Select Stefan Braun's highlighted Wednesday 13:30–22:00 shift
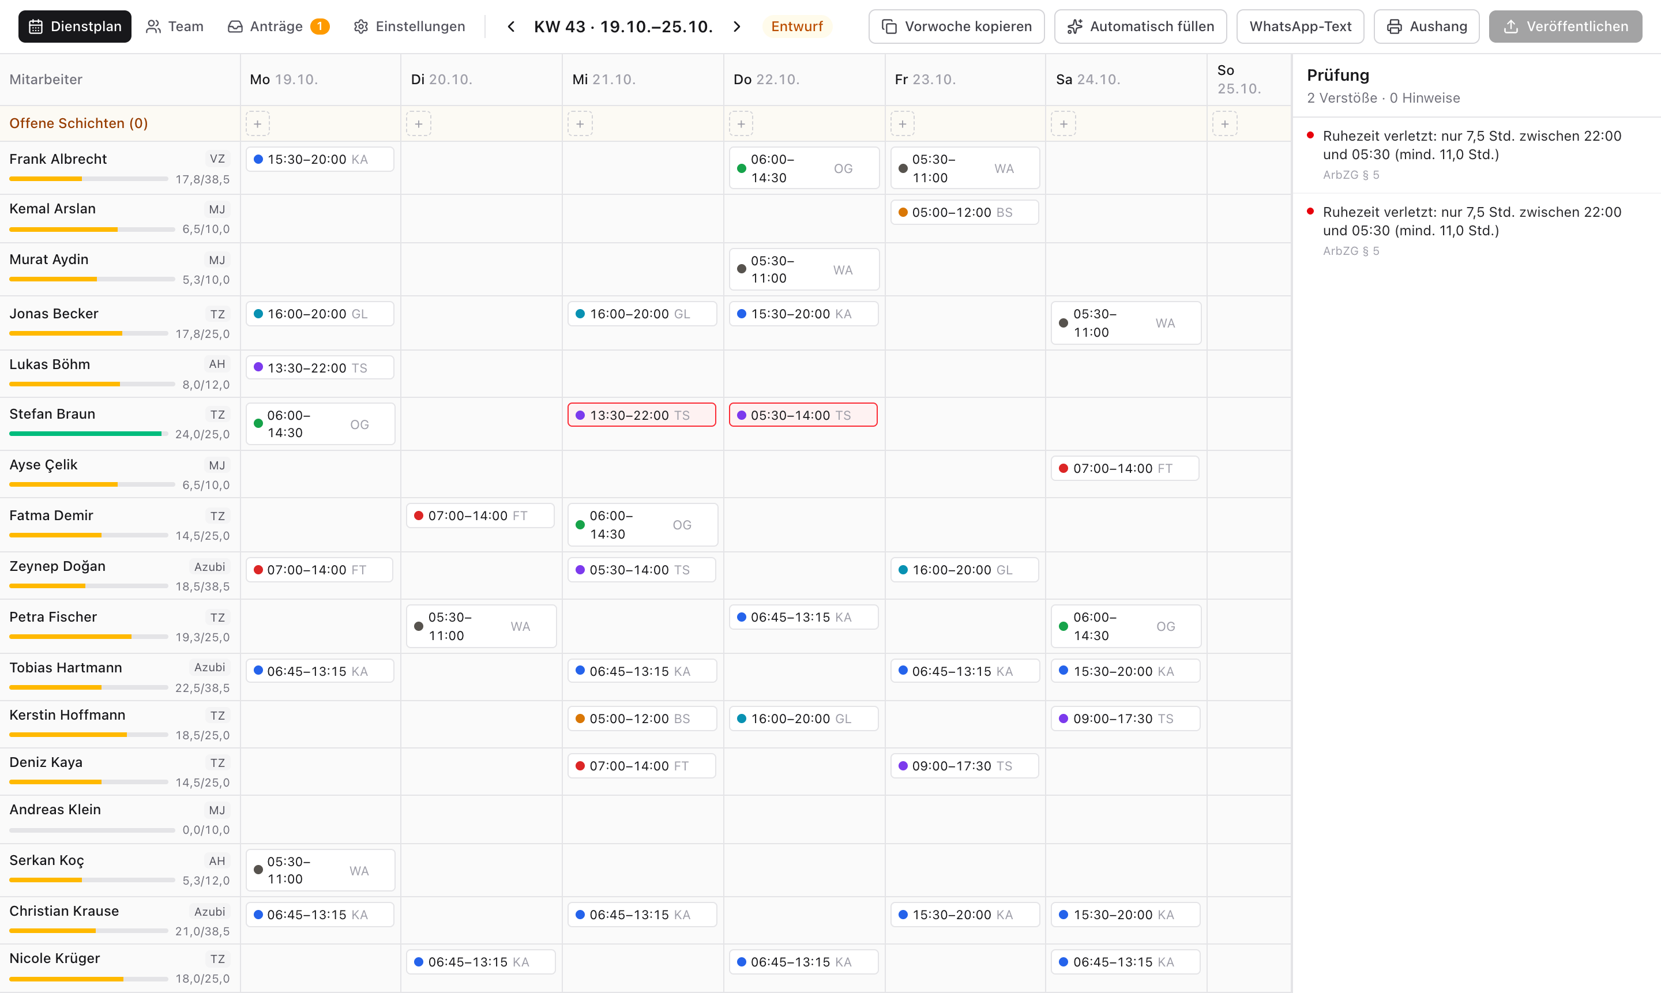The image size is (1661, 993). [641, 415]
